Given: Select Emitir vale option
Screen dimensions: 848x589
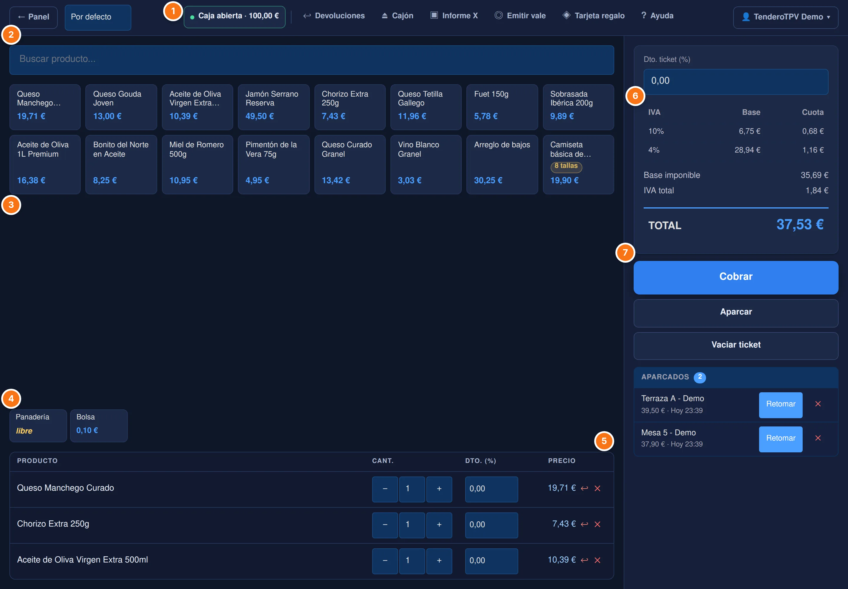Looking at the screenshot, I should tap(520, 16).
